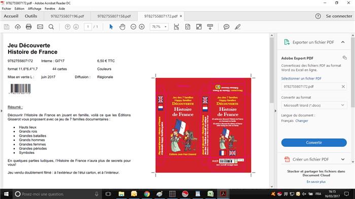Switch to 9782755807158.pdf tab
The image size is (355, 199).
(x=114, y=16)
